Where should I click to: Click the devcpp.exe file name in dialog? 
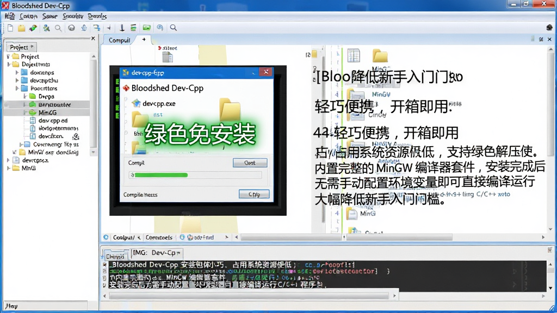(x=159, y=104)
